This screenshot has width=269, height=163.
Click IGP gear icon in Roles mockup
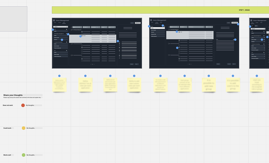point(66,51)
